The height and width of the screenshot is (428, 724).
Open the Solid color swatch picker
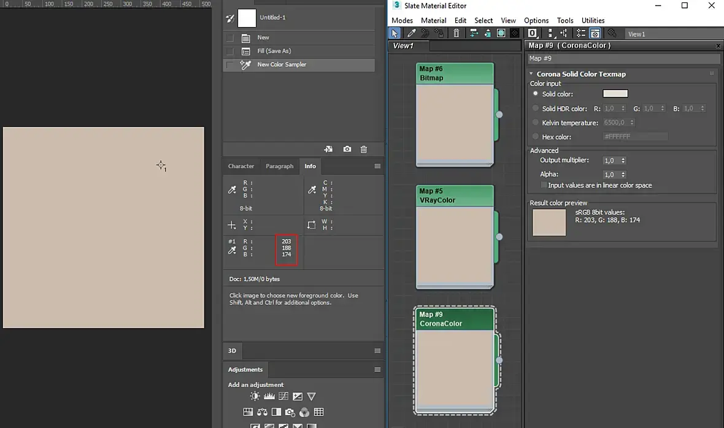(x=615, y=94)
